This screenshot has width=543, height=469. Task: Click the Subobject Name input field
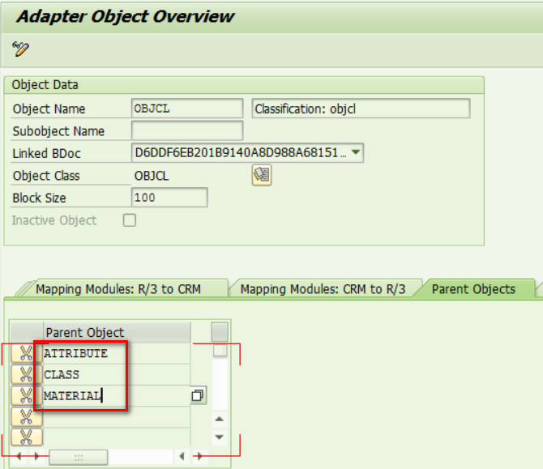coord(187,131)
